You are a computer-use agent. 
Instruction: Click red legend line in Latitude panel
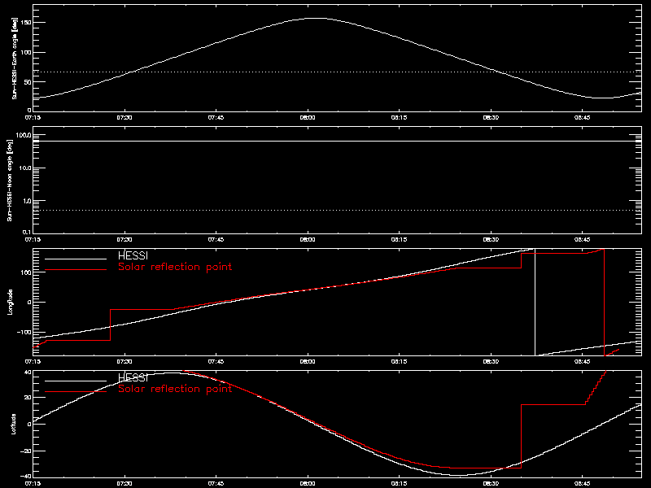76,392
